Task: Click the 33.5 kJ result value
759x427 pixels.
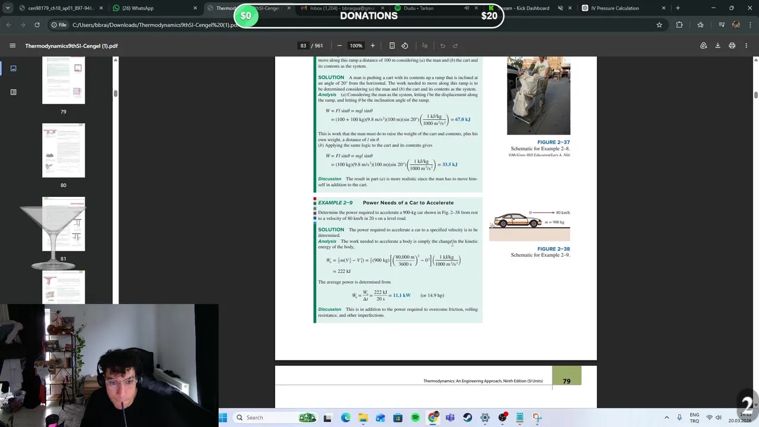Action: 449,164
